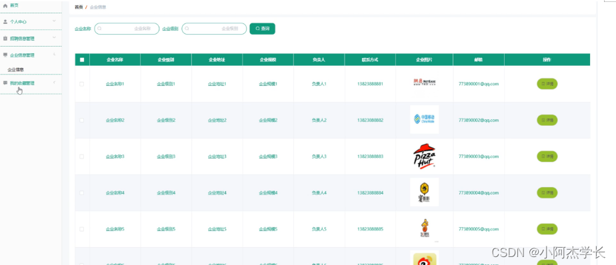This screenshot has height=265, width=616.
Task: Click the magnifier icon in 企业名称 search box
Action: [x=99, y=29]
